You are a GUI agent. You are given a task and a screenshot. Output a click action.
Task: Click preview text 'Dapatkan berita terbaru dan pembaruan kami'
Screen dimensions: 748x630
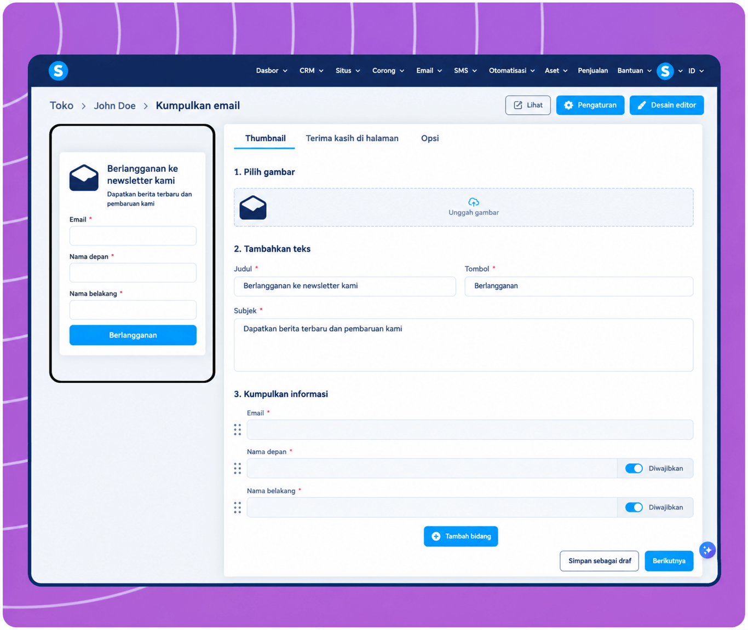[x=149, y=199]
